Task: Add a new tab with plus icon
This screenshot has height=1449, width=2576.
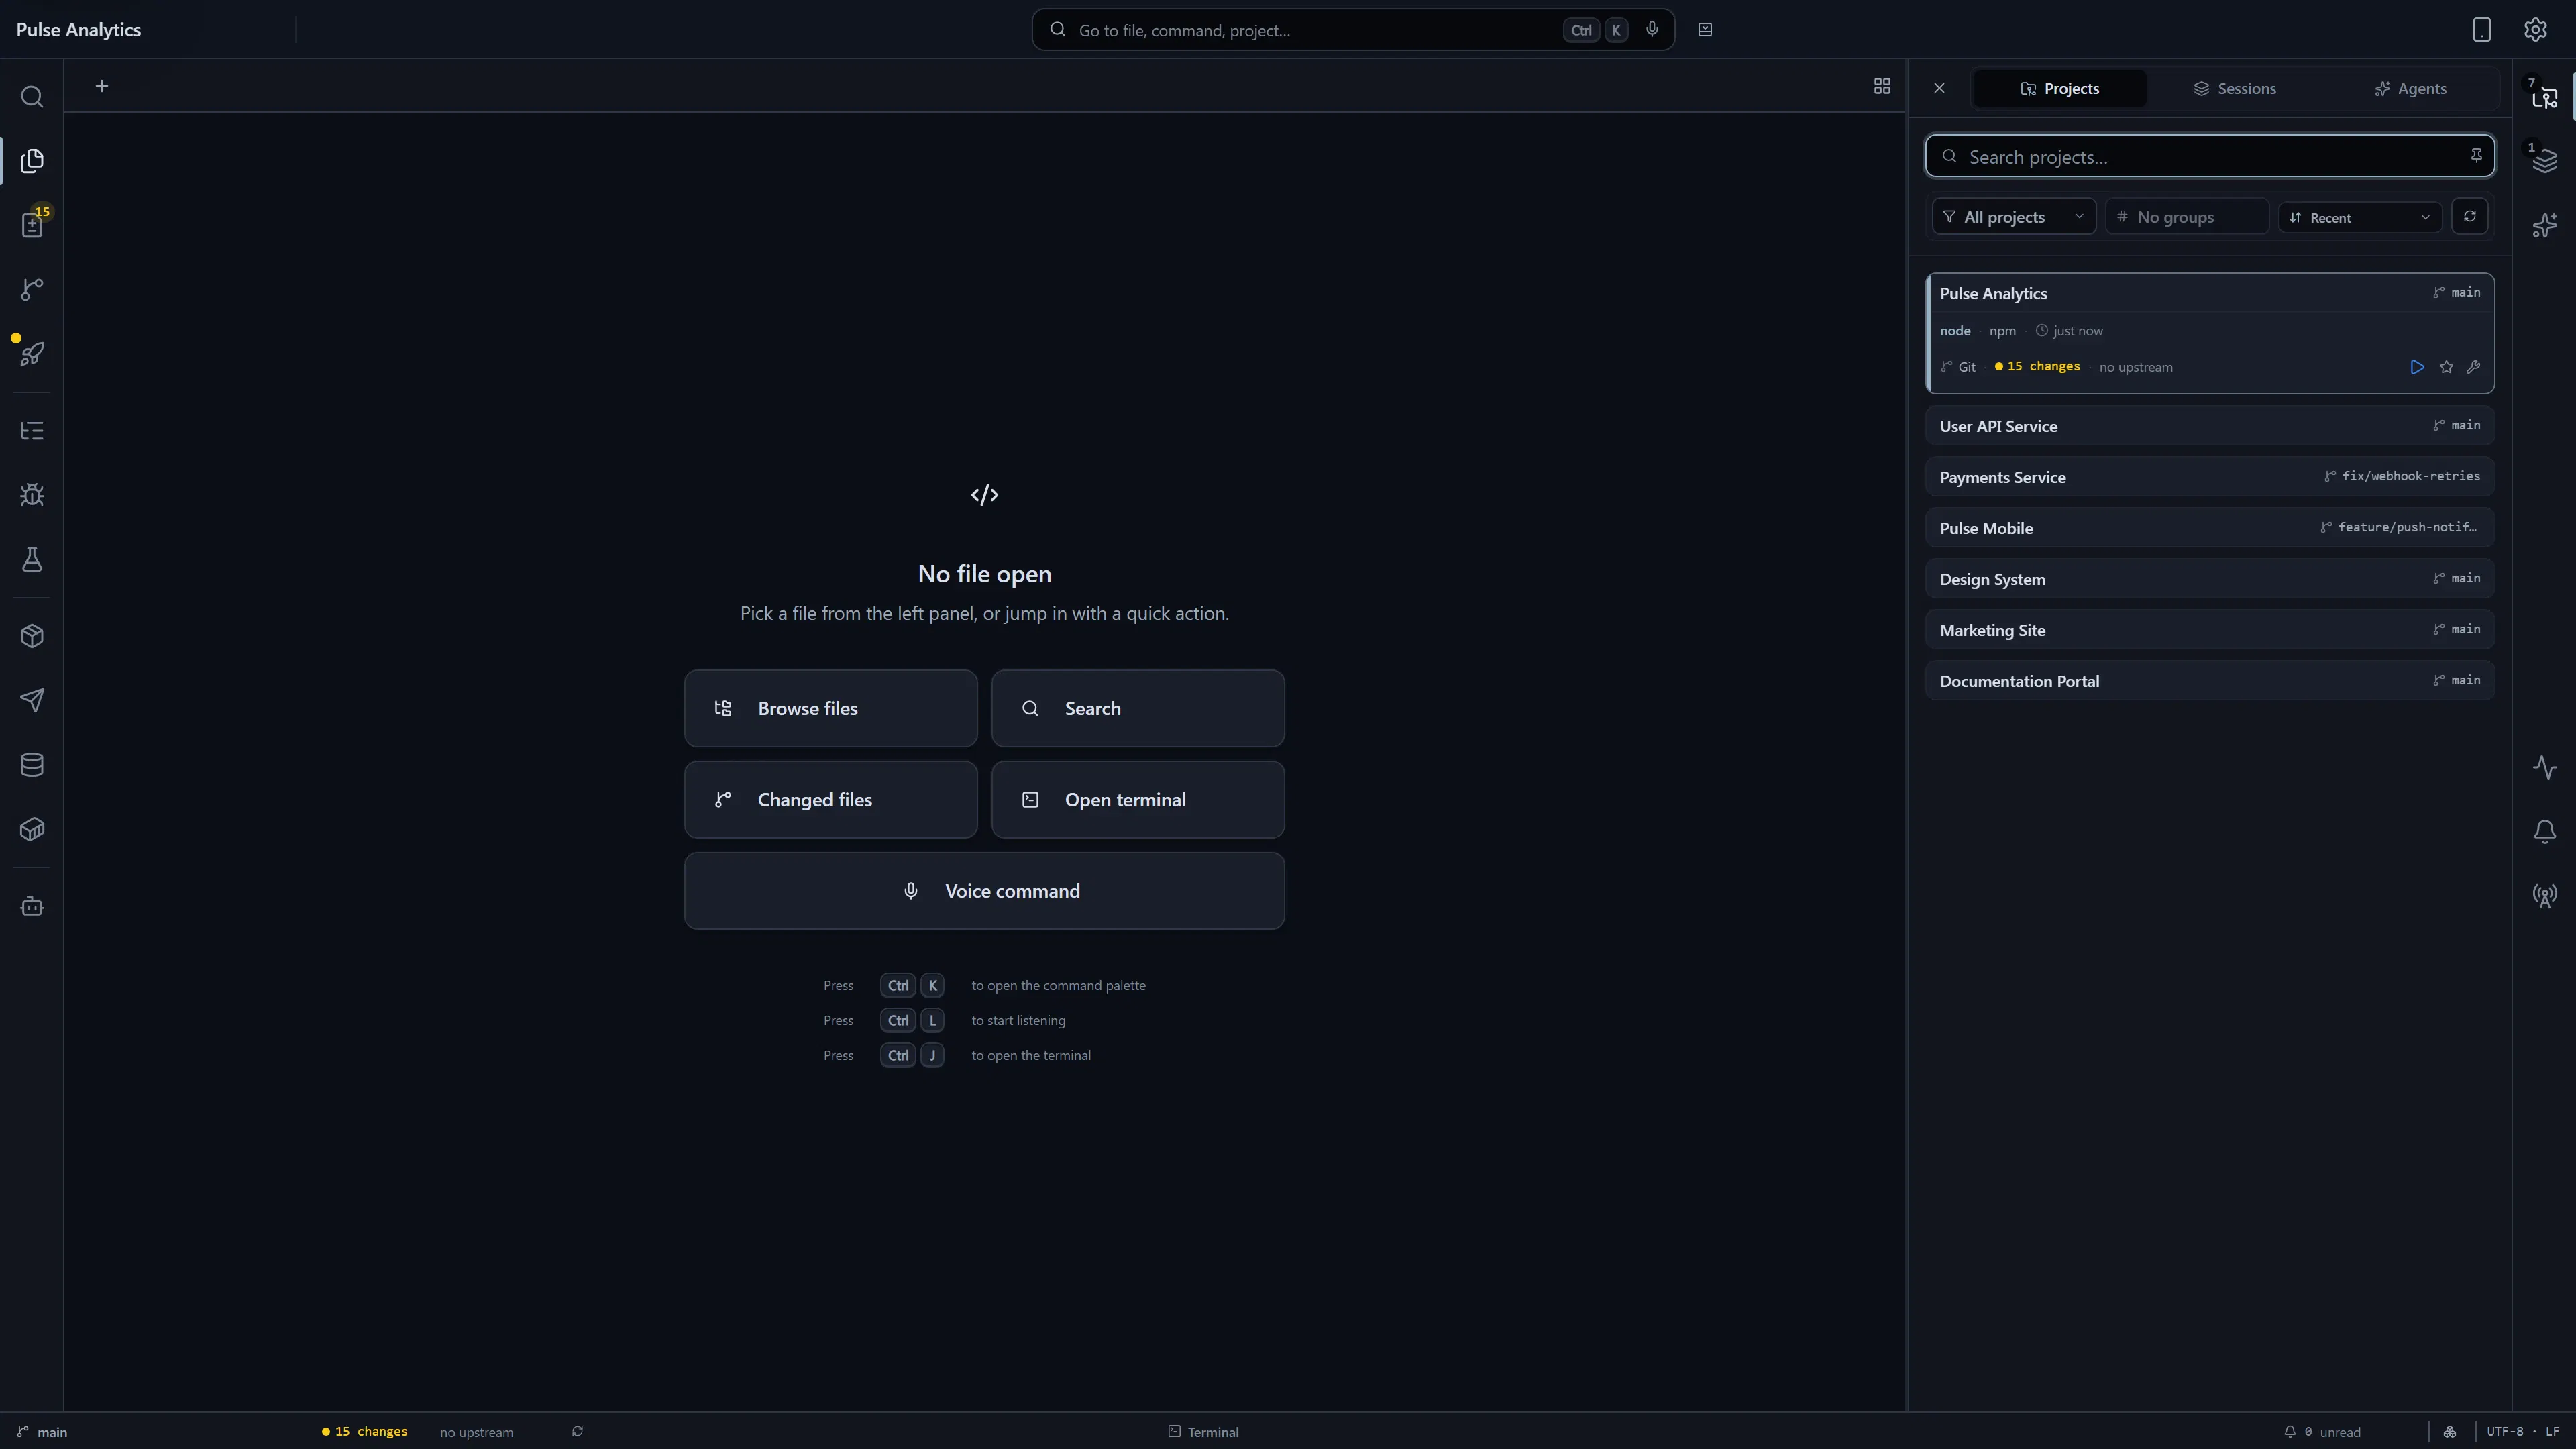Action: 102,86
